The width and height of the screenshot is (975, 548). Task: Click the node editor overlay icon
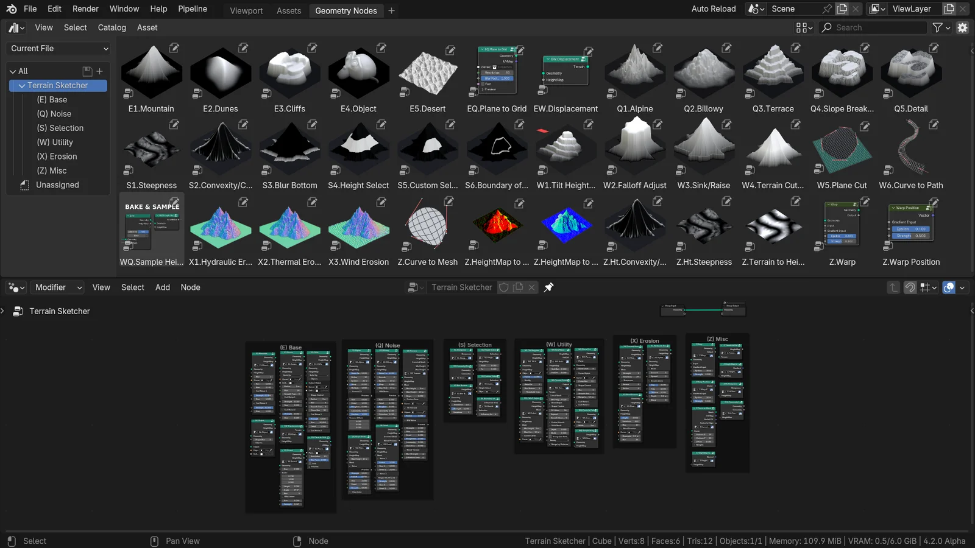[949, 287]
